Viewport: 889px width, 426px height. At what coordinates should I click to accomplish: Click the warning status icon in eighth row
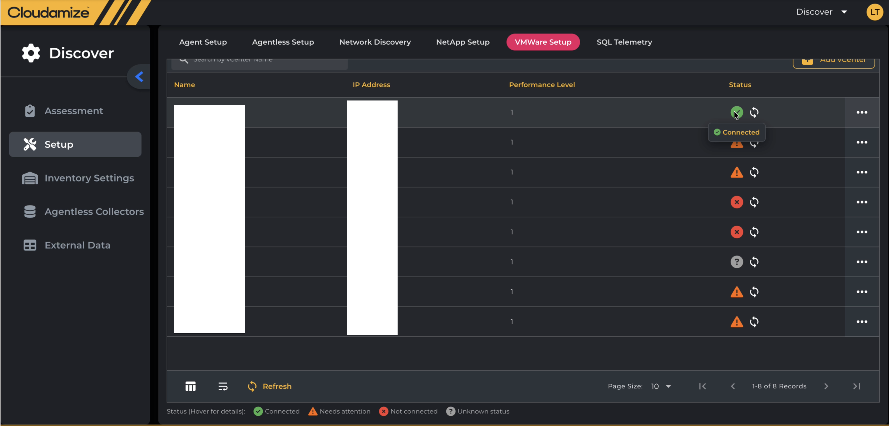tap(737, 322)
